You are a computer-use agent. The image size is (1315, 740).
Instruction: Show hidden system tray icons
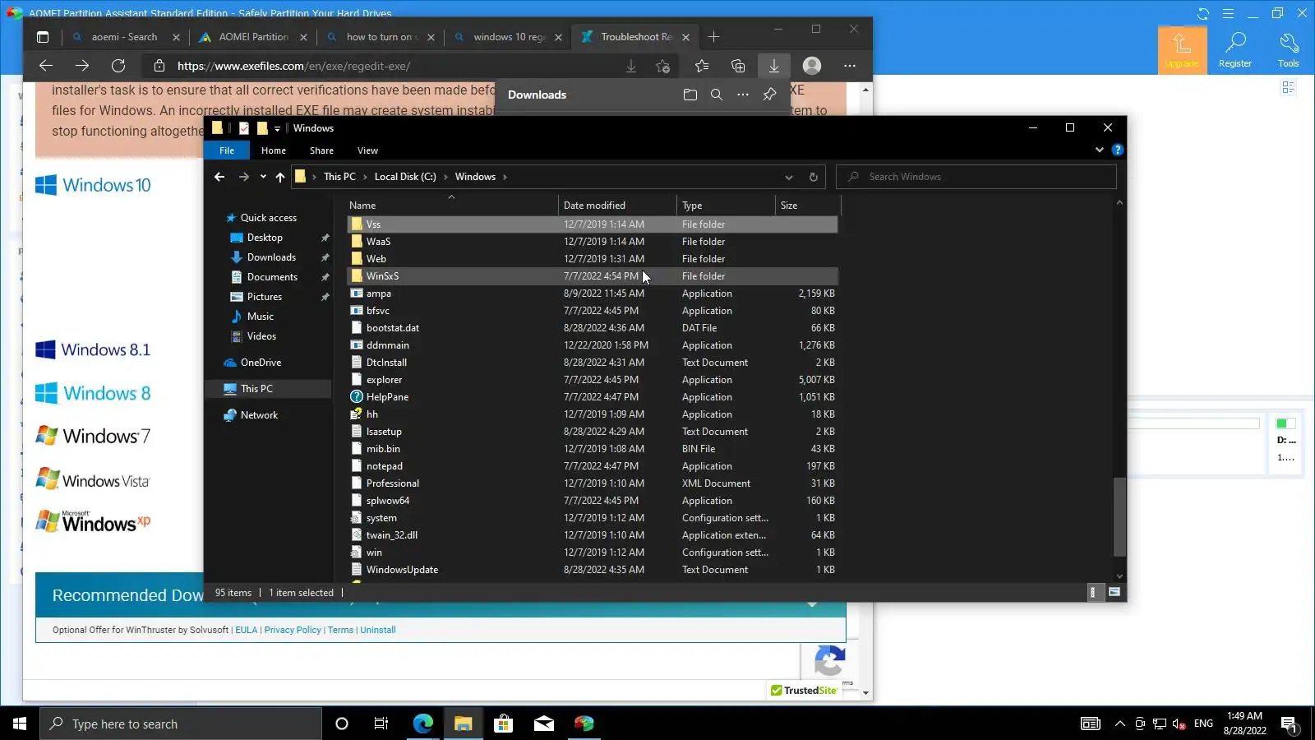click(x=1119, y=724)
